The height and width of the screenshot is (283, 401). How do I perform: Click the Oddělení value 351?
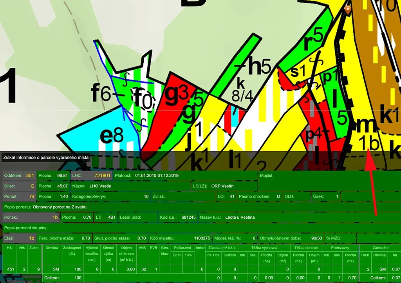30,175
